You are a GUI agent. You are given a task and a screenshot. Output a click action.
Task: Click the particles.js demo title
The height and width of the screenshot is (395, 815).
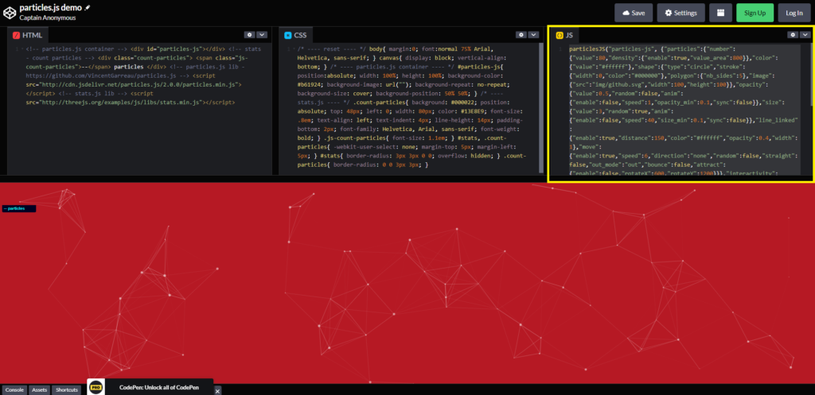(50, 8)
